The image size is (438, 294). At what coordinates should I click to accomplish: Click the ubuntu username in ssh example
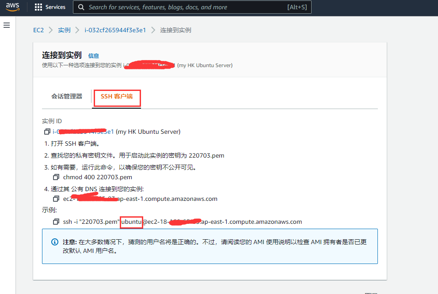click(131, 222)
